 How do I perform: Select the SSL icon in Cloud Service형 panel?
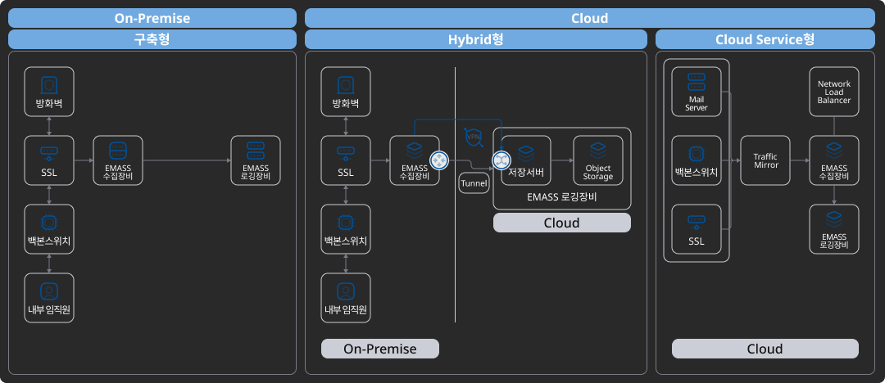coord(696,219)
